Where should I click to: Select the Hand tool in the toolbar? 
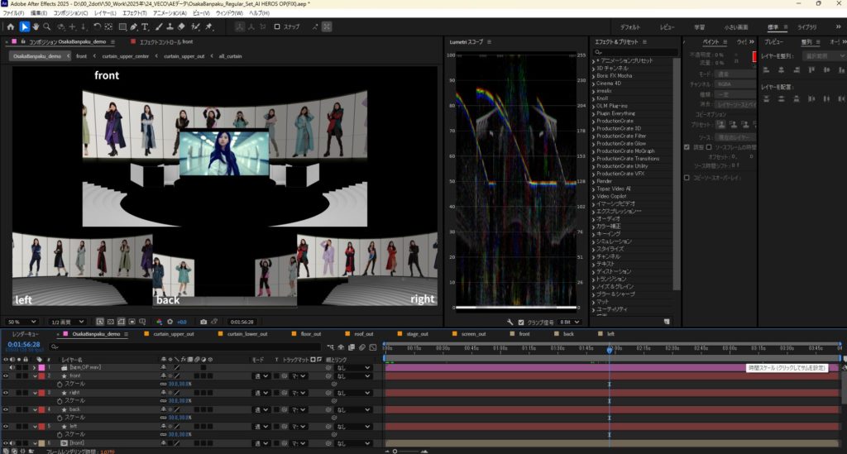click(36, 26)
